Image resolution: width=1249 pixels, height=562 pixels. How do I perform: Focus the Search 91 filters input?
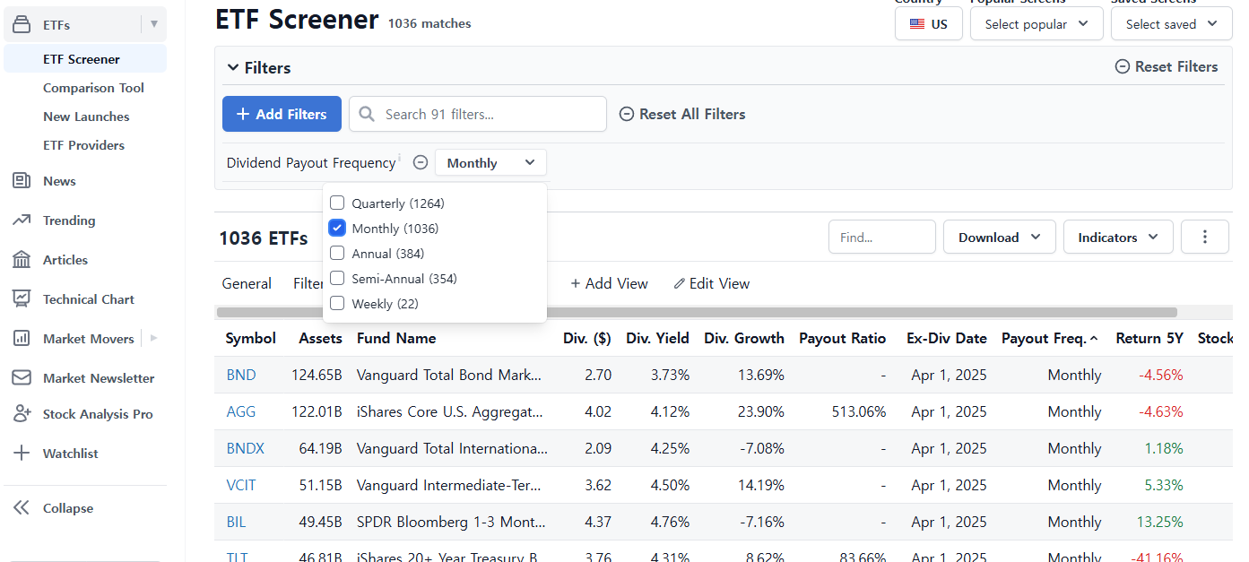[x=477, y=114]
